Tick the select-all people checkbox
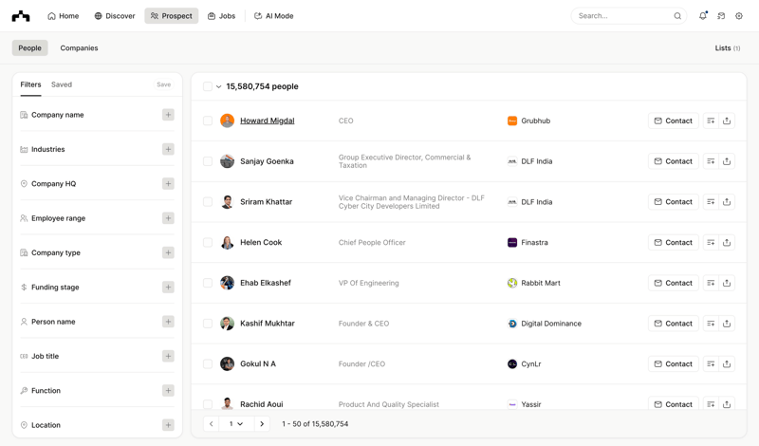759x446 pixels. [x=208, y=86]
